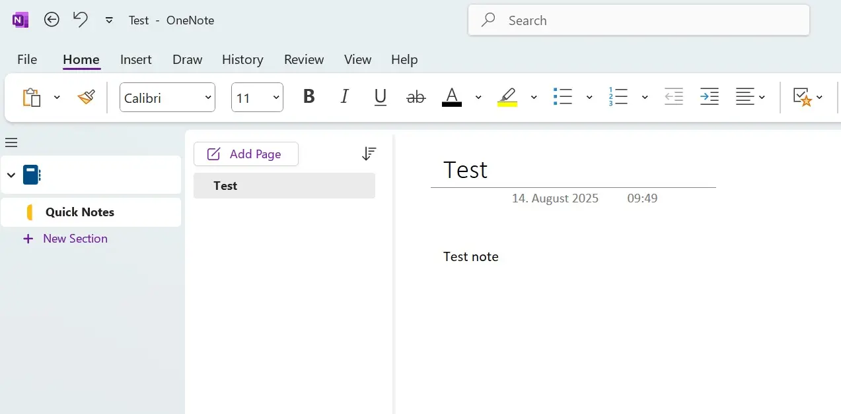The width and height of the screenshot is (841, 414).
Task: Apply the To Do tag
Action: (803, 97)
